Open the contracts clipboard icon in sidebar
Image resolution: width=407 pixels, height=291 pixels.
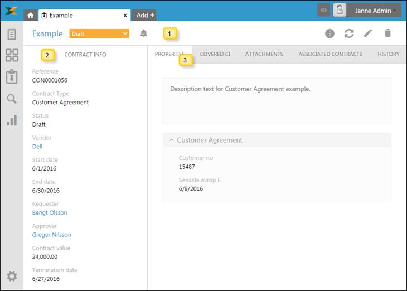pyautogui.click(x=12, y=77)
